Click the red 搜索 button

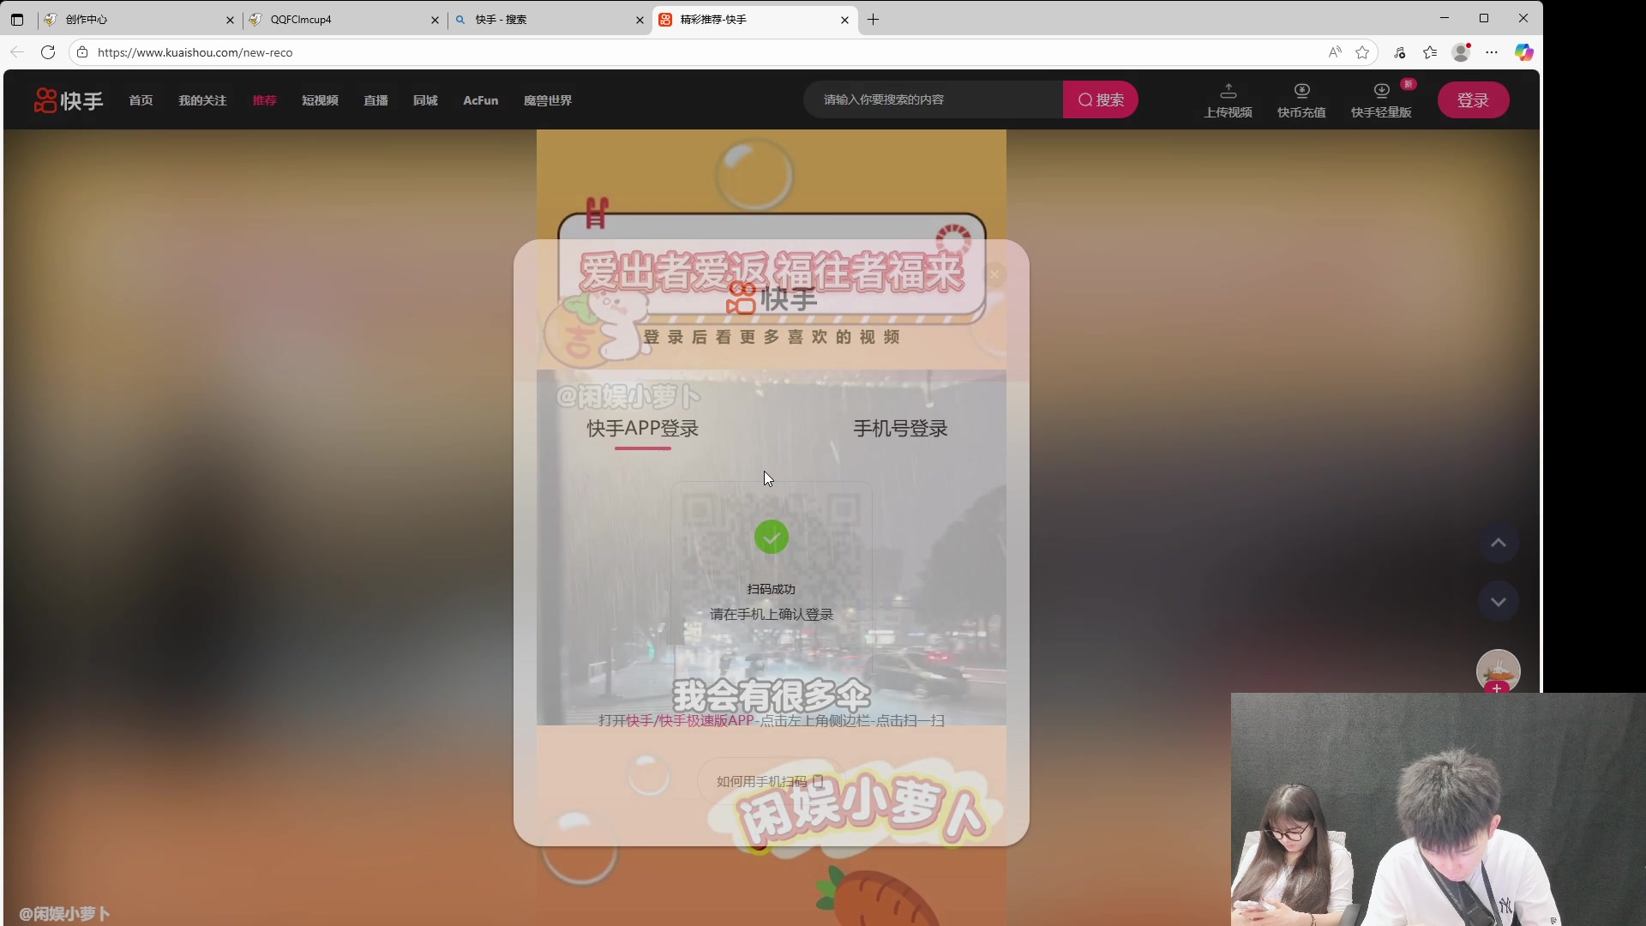pos(1101,99)
